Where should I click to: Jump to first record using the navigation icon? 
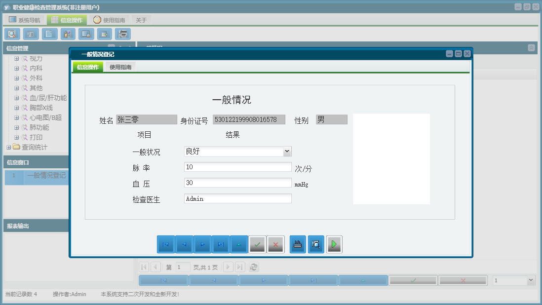click(166, 244)
